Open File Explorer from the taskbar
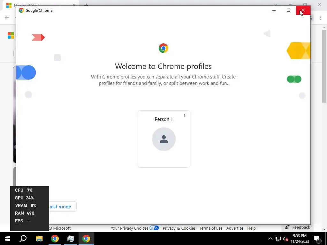The width and height of the screenshot is (327, 245). (x=39, y=239)
